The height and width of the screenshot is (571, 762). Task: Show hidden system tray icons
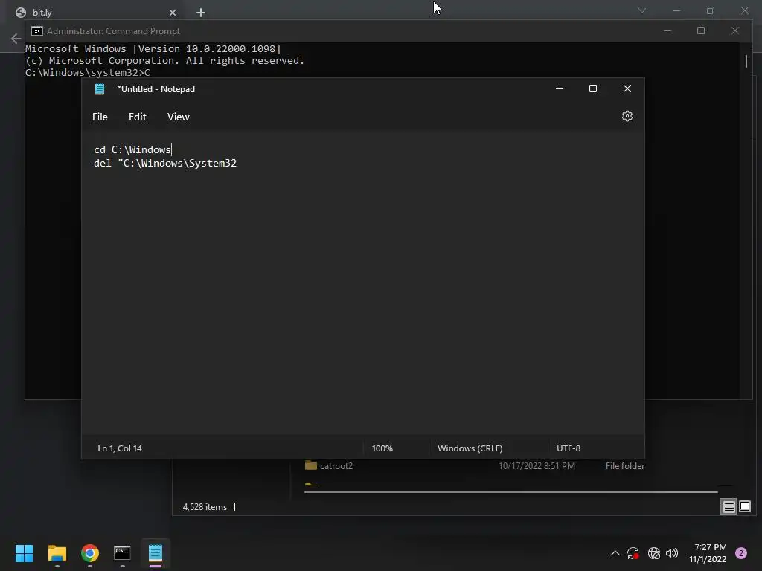click(x=615, y=553)
